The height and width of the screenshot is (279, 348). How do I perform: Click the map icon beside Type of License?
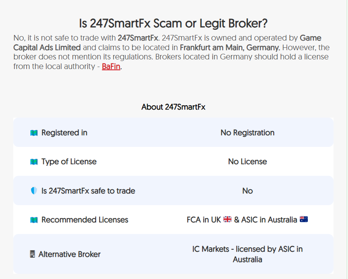pyautogui.click(x=34, y=162)
